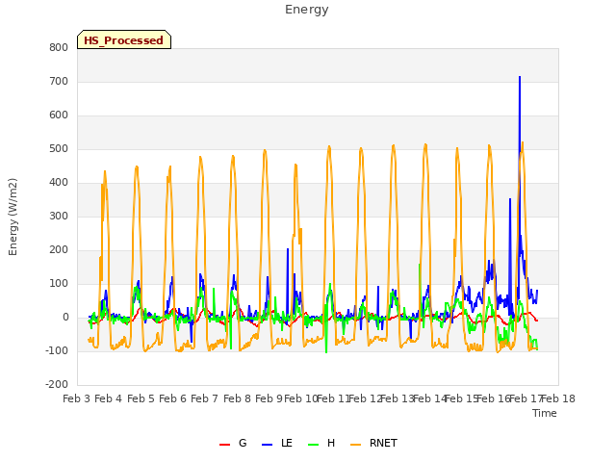
Task: Click the HS_Processed label box
Action: point(124,39)
